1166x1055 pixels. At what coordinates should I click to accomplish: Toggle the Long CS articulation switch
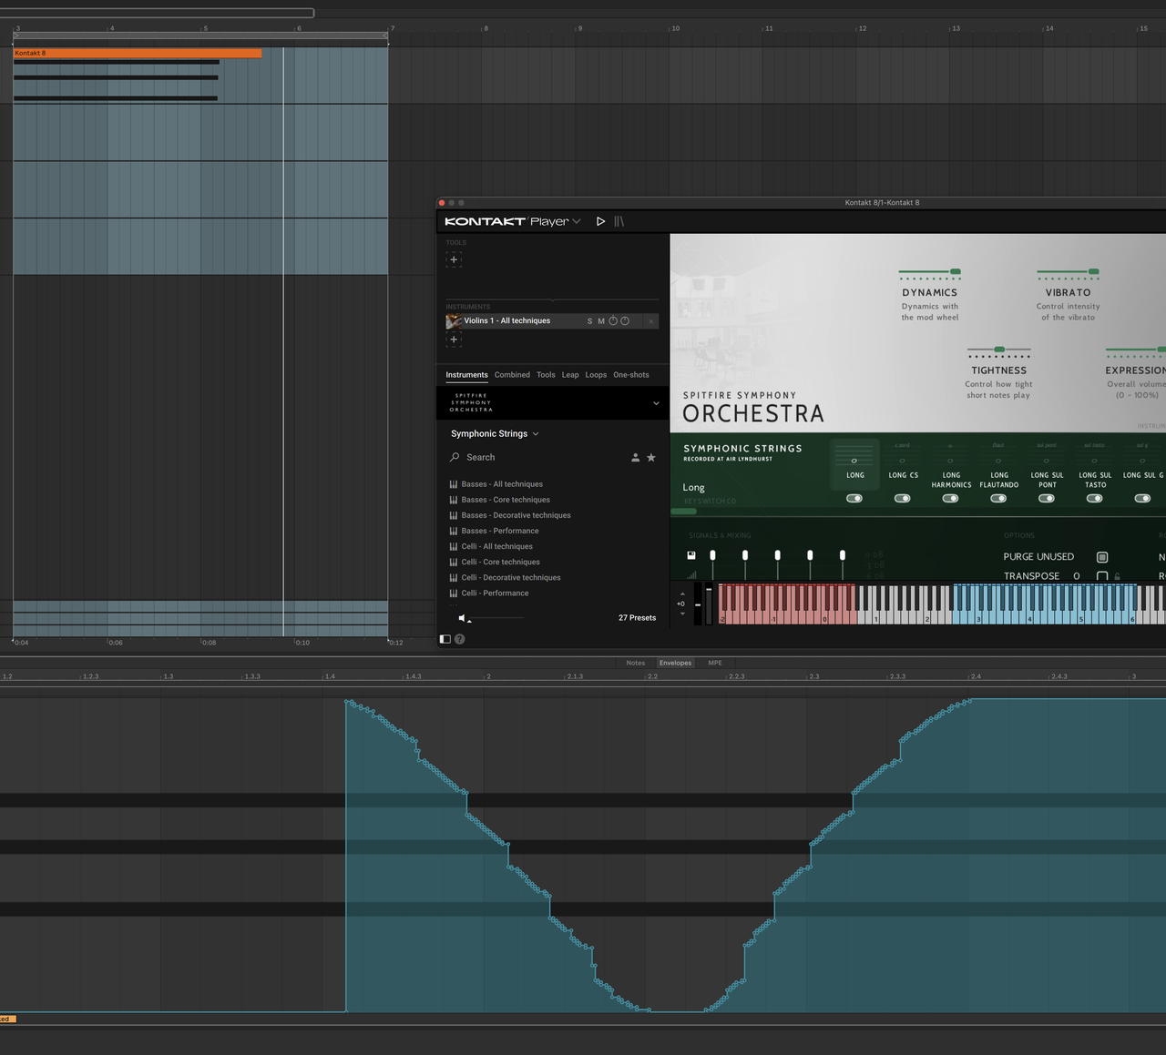click(903, 499)
